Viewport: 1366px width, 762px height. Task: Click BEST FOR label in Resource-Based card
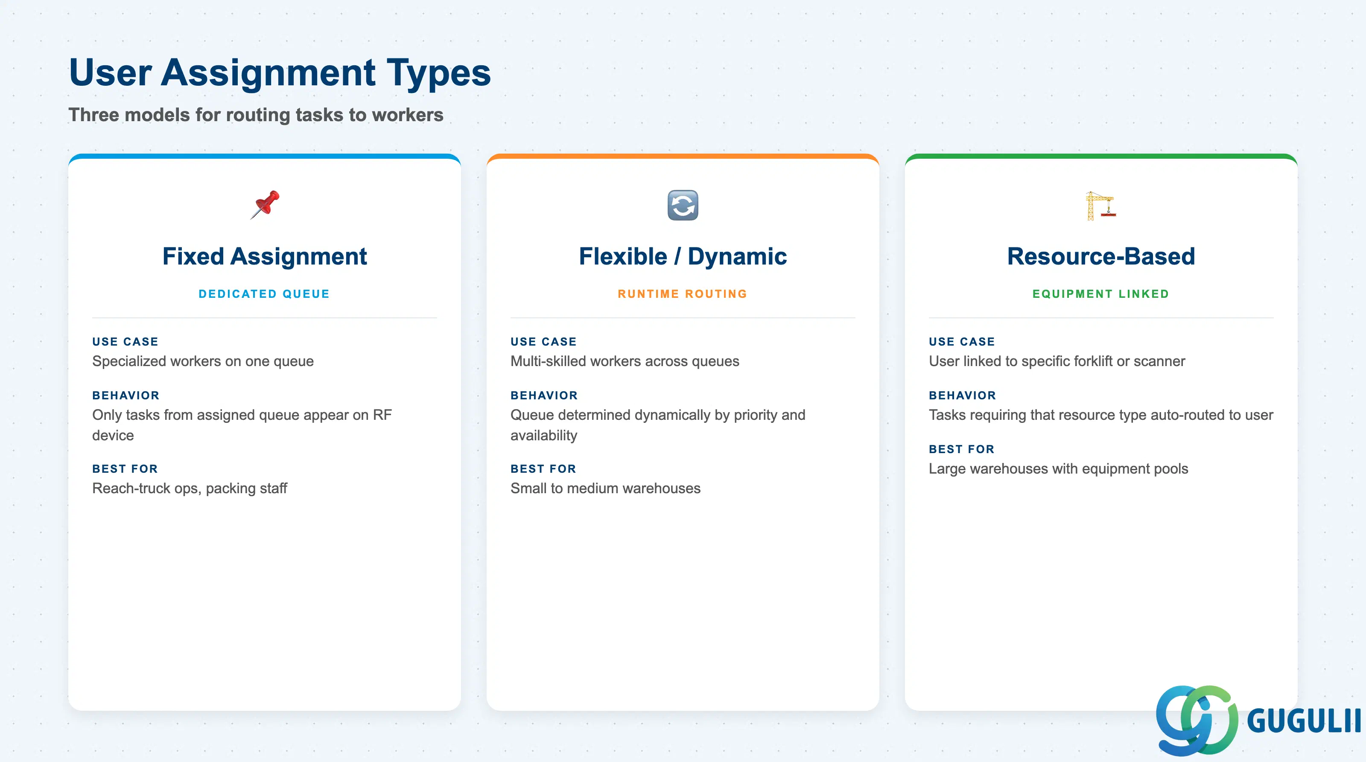[x=962, y=449]
